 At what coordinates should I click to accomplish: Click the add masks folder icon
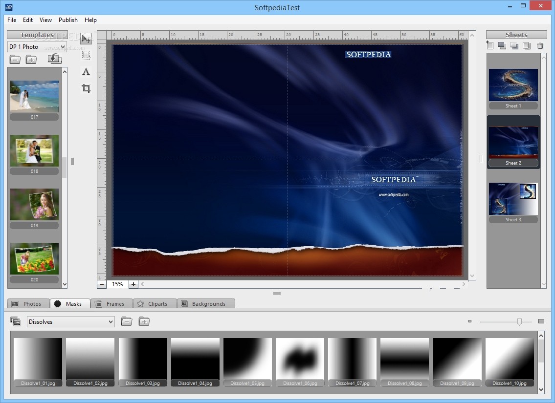(144, 321)
